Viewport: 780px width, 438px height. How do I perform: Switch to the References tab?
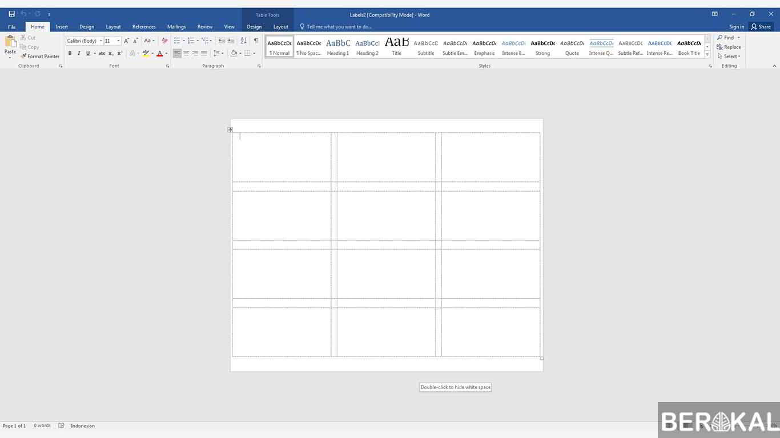point(144,27)
